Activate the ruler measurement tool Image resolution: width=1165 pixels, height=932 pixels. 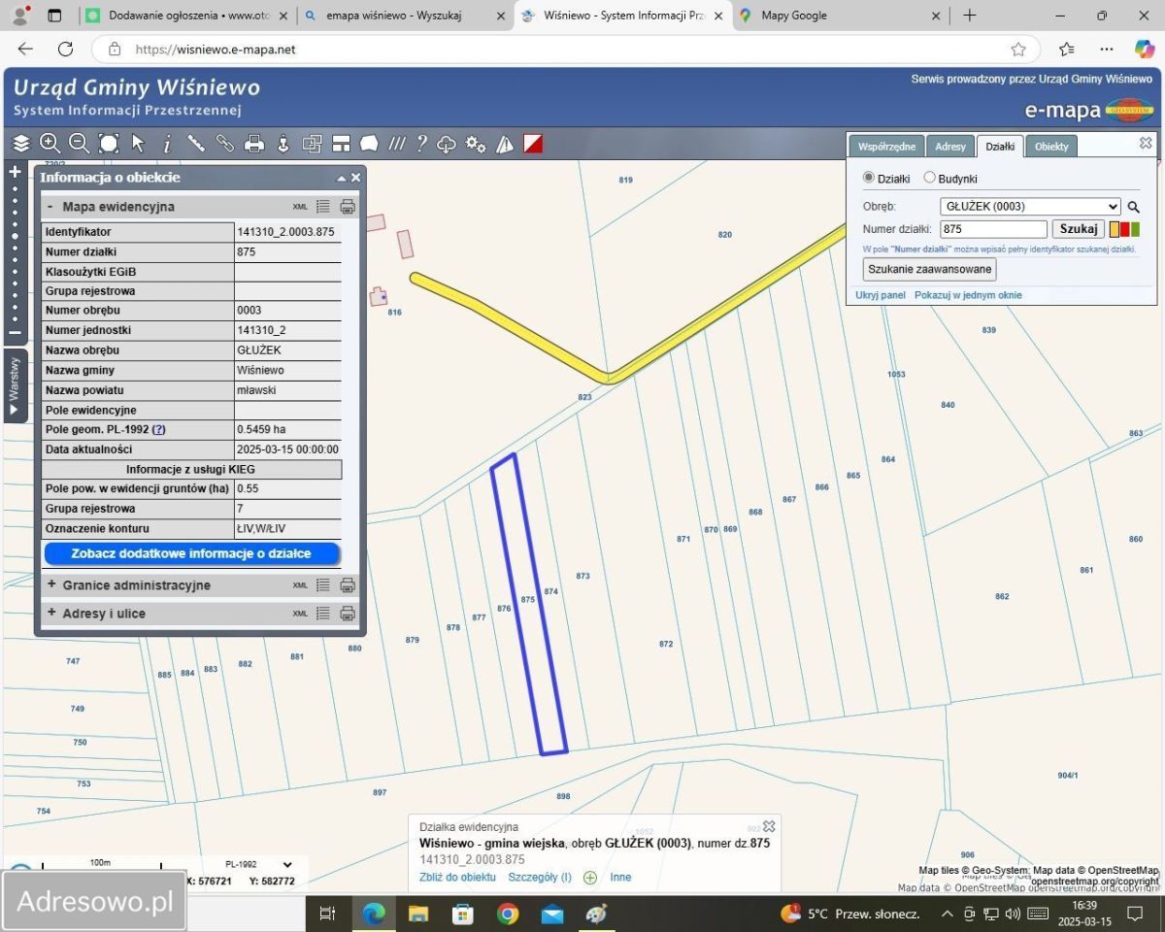(196, 144)
